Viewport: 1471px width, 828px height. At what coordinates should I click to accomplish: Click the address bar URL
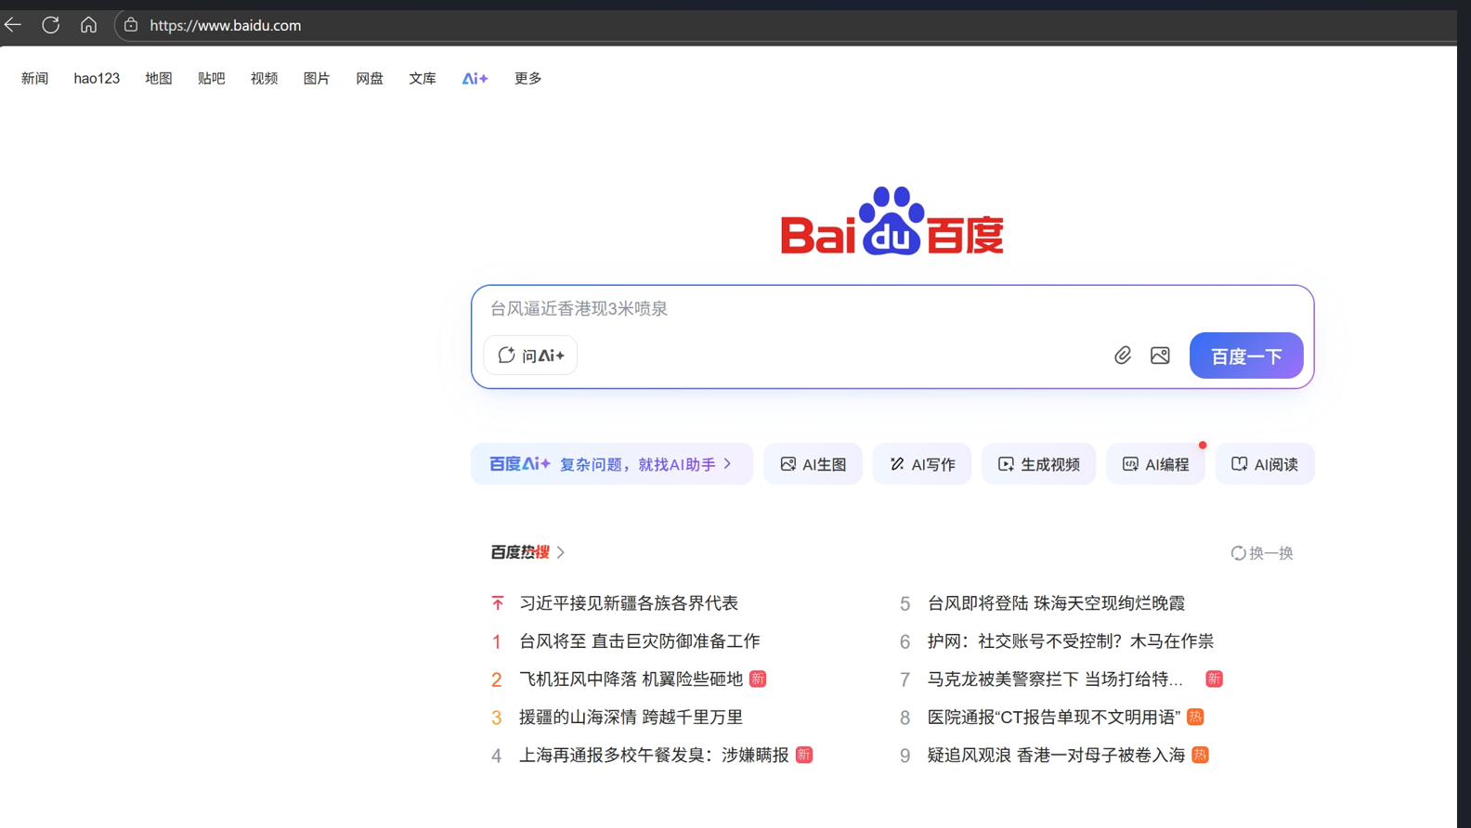pyautogui.click(x=226, y=25)
